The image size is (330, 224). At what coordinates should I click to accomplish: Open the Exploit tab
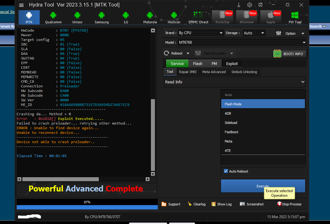click(x=232, y=64)
